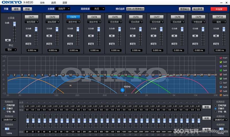Select EQ node 10 on the curve
Screen dimensions: 230x137
[70, 75]
